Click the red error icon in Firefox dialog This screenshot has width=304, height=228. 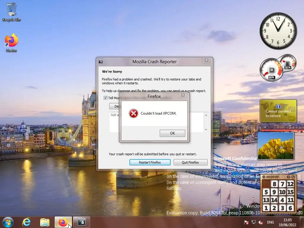[x=133, y=113]
